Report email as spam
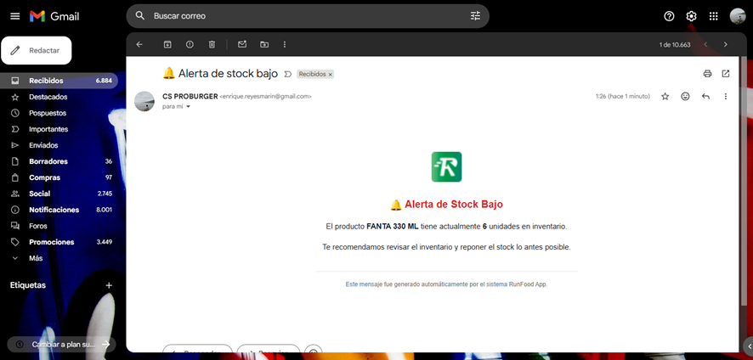Viewport: 753px width, 360px height. (x=190, y=44)
